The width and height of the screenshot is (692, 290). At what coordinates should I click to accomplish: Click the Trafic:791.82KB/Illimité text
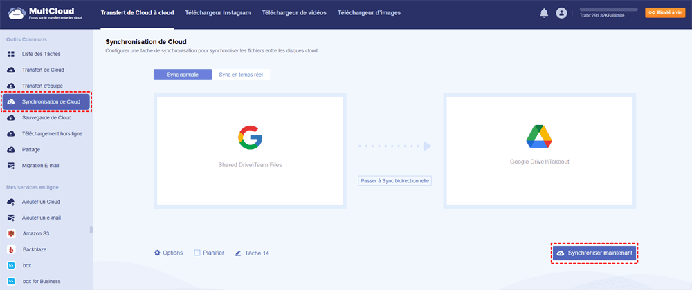click(x=602, y=16)
